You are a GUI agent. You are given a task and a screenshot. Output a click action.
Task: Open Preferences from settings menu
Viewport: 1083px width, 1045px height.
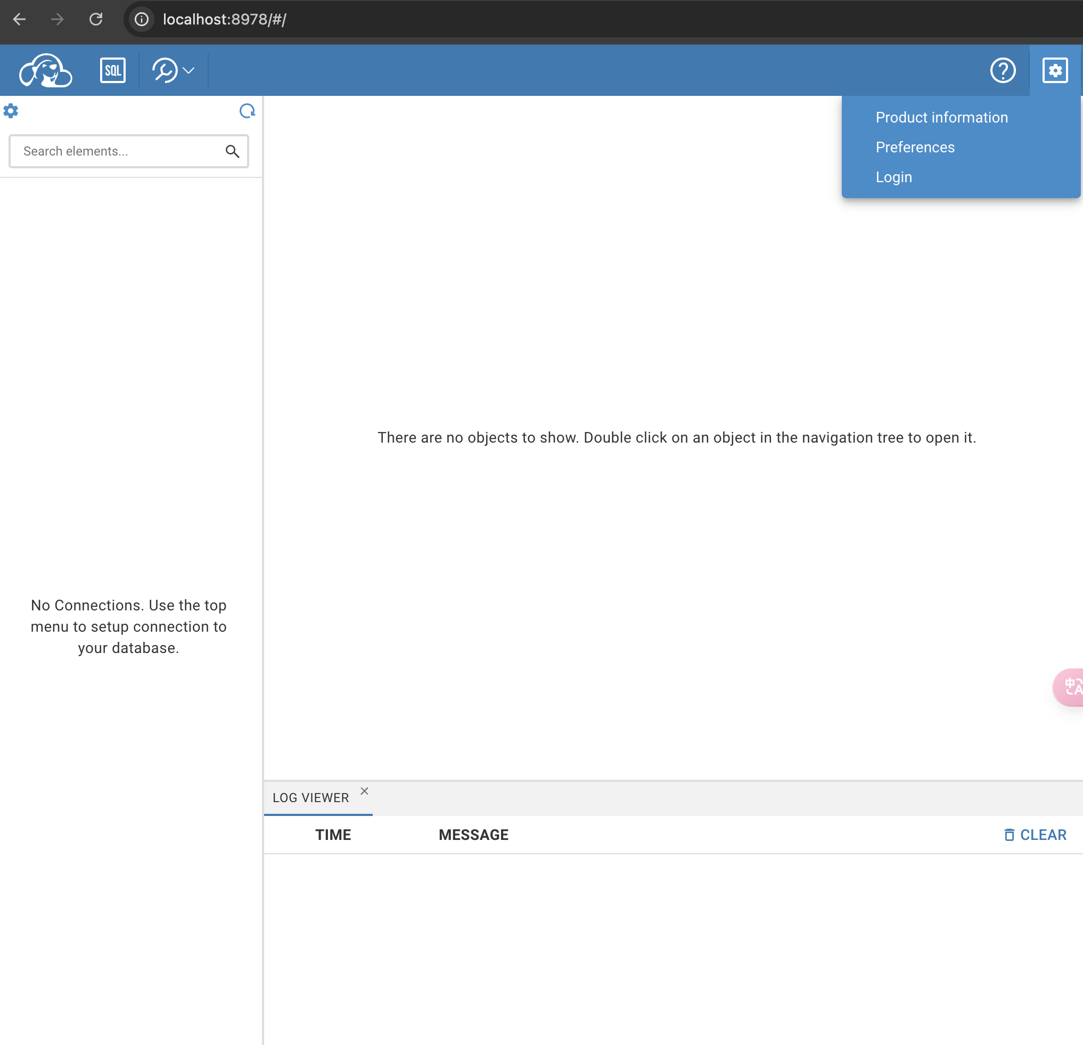click(915, 147)
